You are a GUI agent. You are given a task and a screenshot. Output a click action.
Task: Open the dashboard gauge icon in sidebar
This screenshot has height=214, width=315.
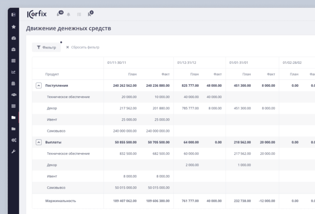tap(13, 38)
